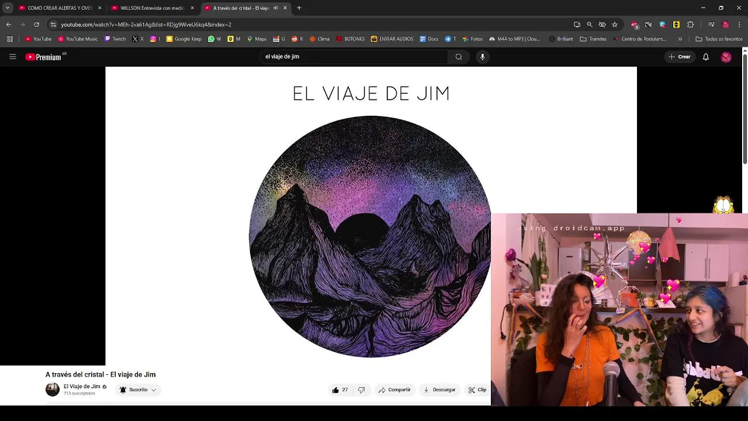This screenshot has width=748, height=421.
Task: Click the YouTube search magnifier button
Action: [459, 57]
